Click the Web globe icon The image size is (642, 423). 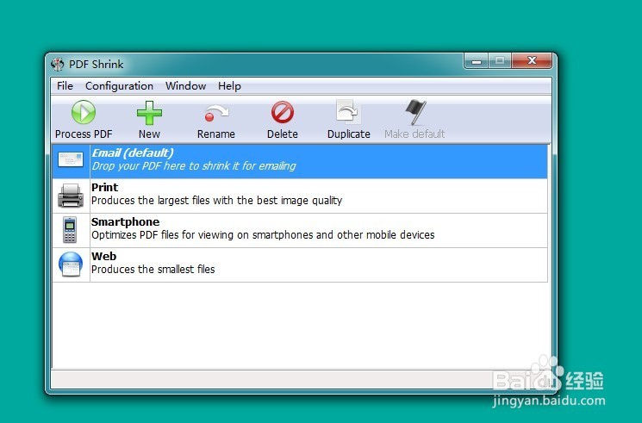tap(71, 264)
